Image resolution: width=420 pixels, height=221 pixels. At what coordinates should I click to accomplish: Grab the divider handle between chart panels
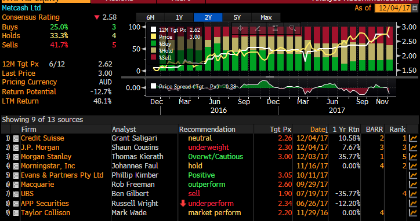click(270, 77)
